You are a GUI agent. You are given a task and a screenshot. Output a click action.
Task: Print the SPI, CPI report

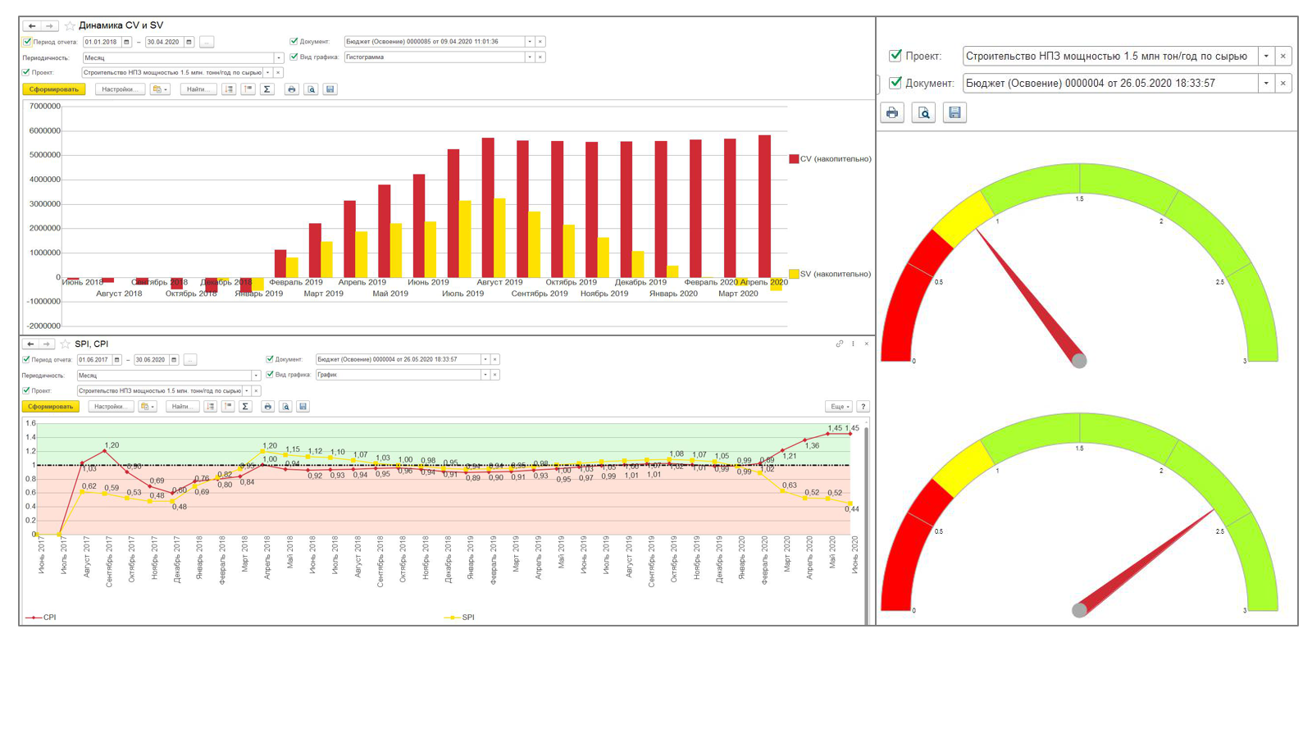click(x=267, y=407)
